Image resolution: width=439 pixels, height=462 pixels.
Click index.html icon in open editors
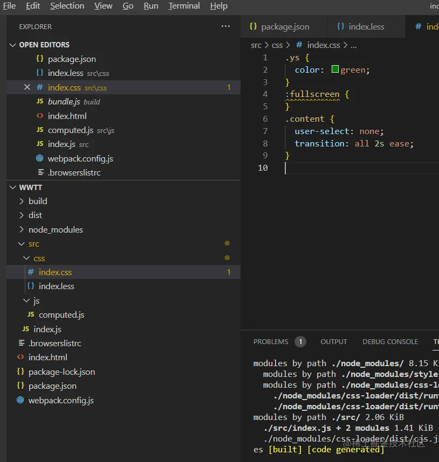click(40, 116)
